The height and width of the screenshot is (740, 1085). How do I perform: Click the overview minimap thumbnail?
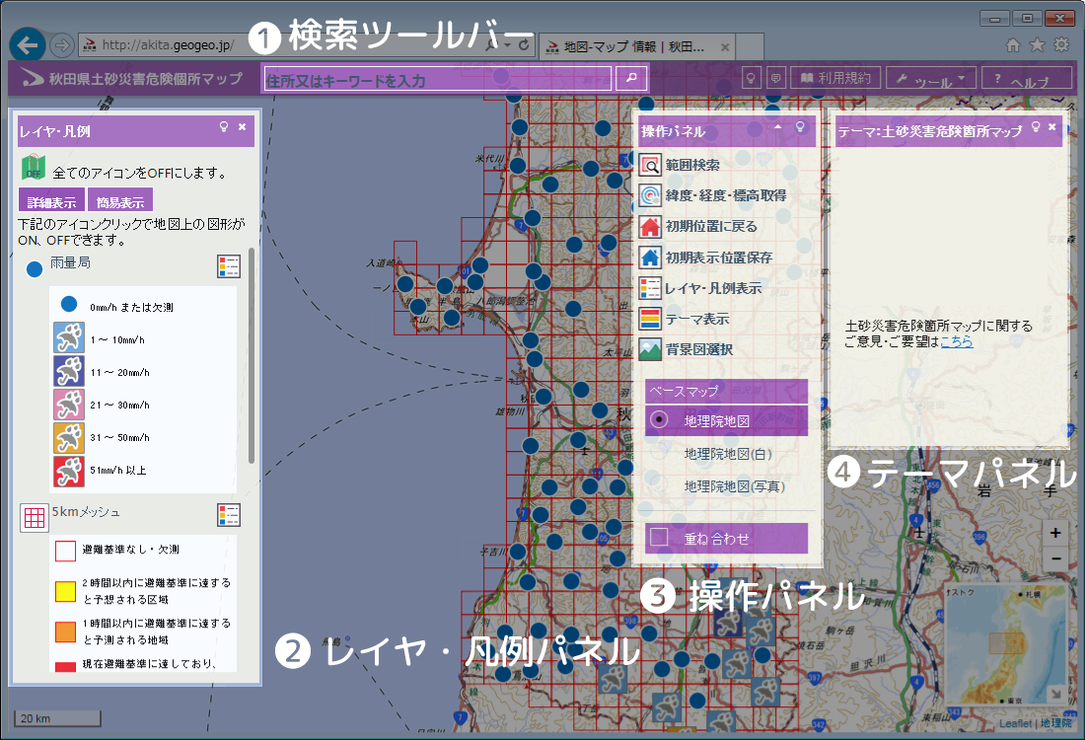click(1005, 645)
